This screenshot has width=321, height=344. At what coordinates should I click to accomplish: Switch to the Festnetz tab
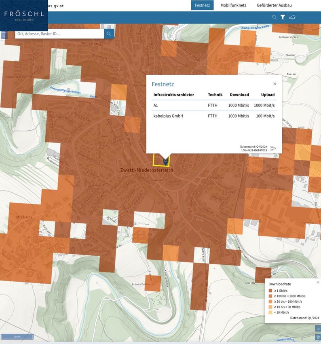(202, 5)
